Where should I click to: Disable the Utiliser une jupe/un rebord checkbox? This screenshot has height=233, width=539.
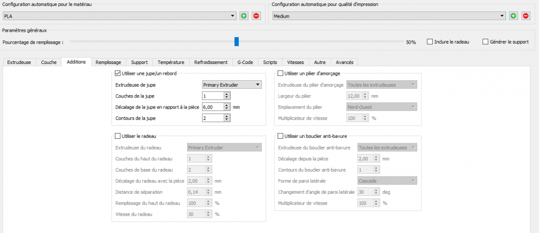(x=119, y=73)
